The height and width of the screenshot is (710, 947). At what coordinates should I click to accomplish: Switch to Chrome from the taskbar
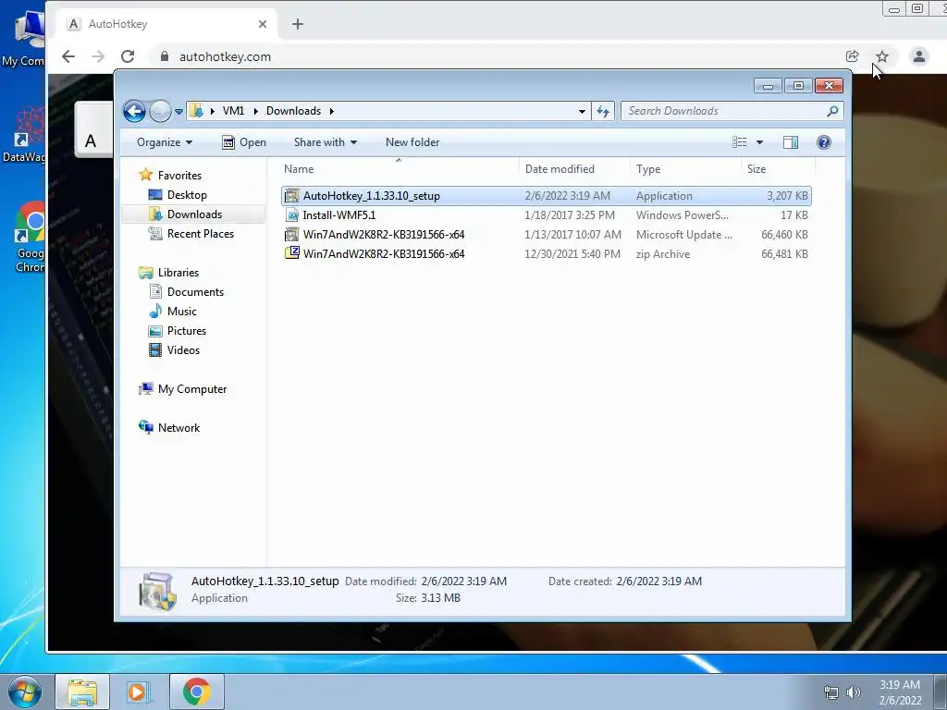196,692
